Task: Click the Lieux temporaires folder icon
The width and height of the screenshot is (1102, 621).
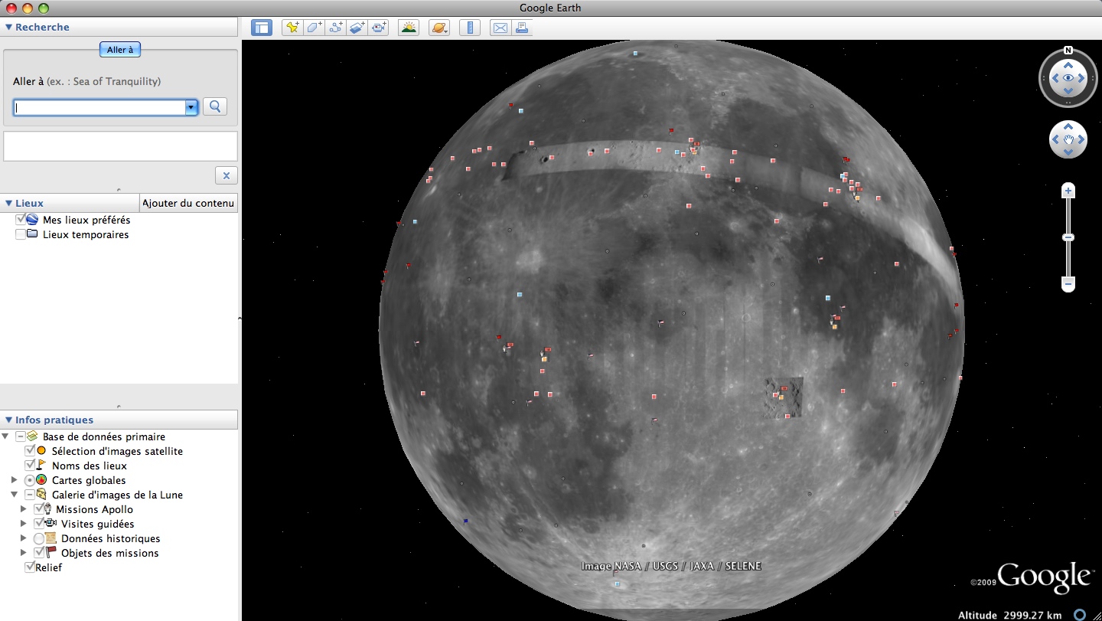Action: click(x=32, y=234)
